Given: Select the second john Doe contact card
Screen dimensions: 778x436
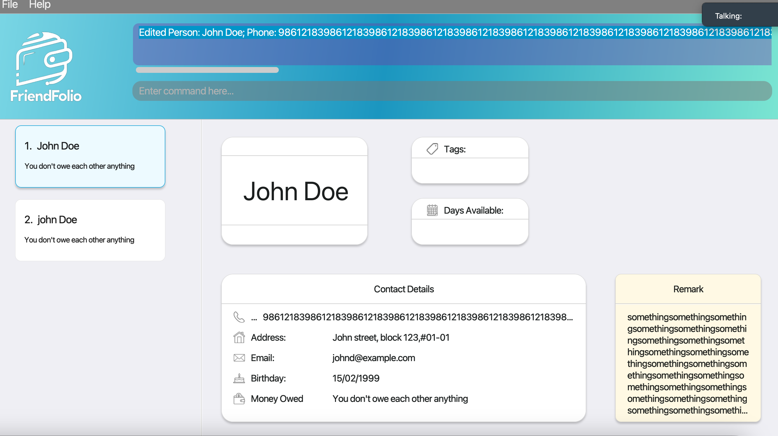Looking at the screenshot, I should click(90, 230).
